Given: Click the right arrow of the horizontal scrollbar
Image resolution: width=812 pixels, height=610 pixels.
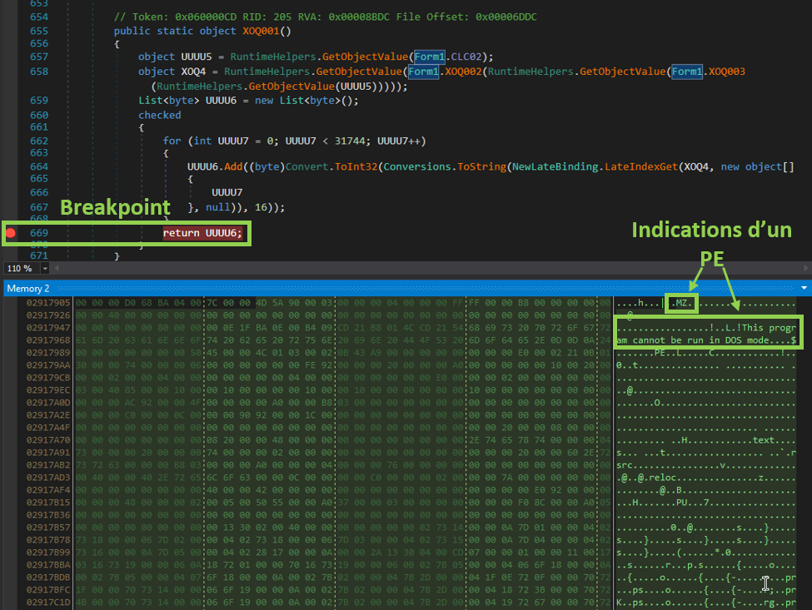Looking at the screenshot, I should click(805, 268).
